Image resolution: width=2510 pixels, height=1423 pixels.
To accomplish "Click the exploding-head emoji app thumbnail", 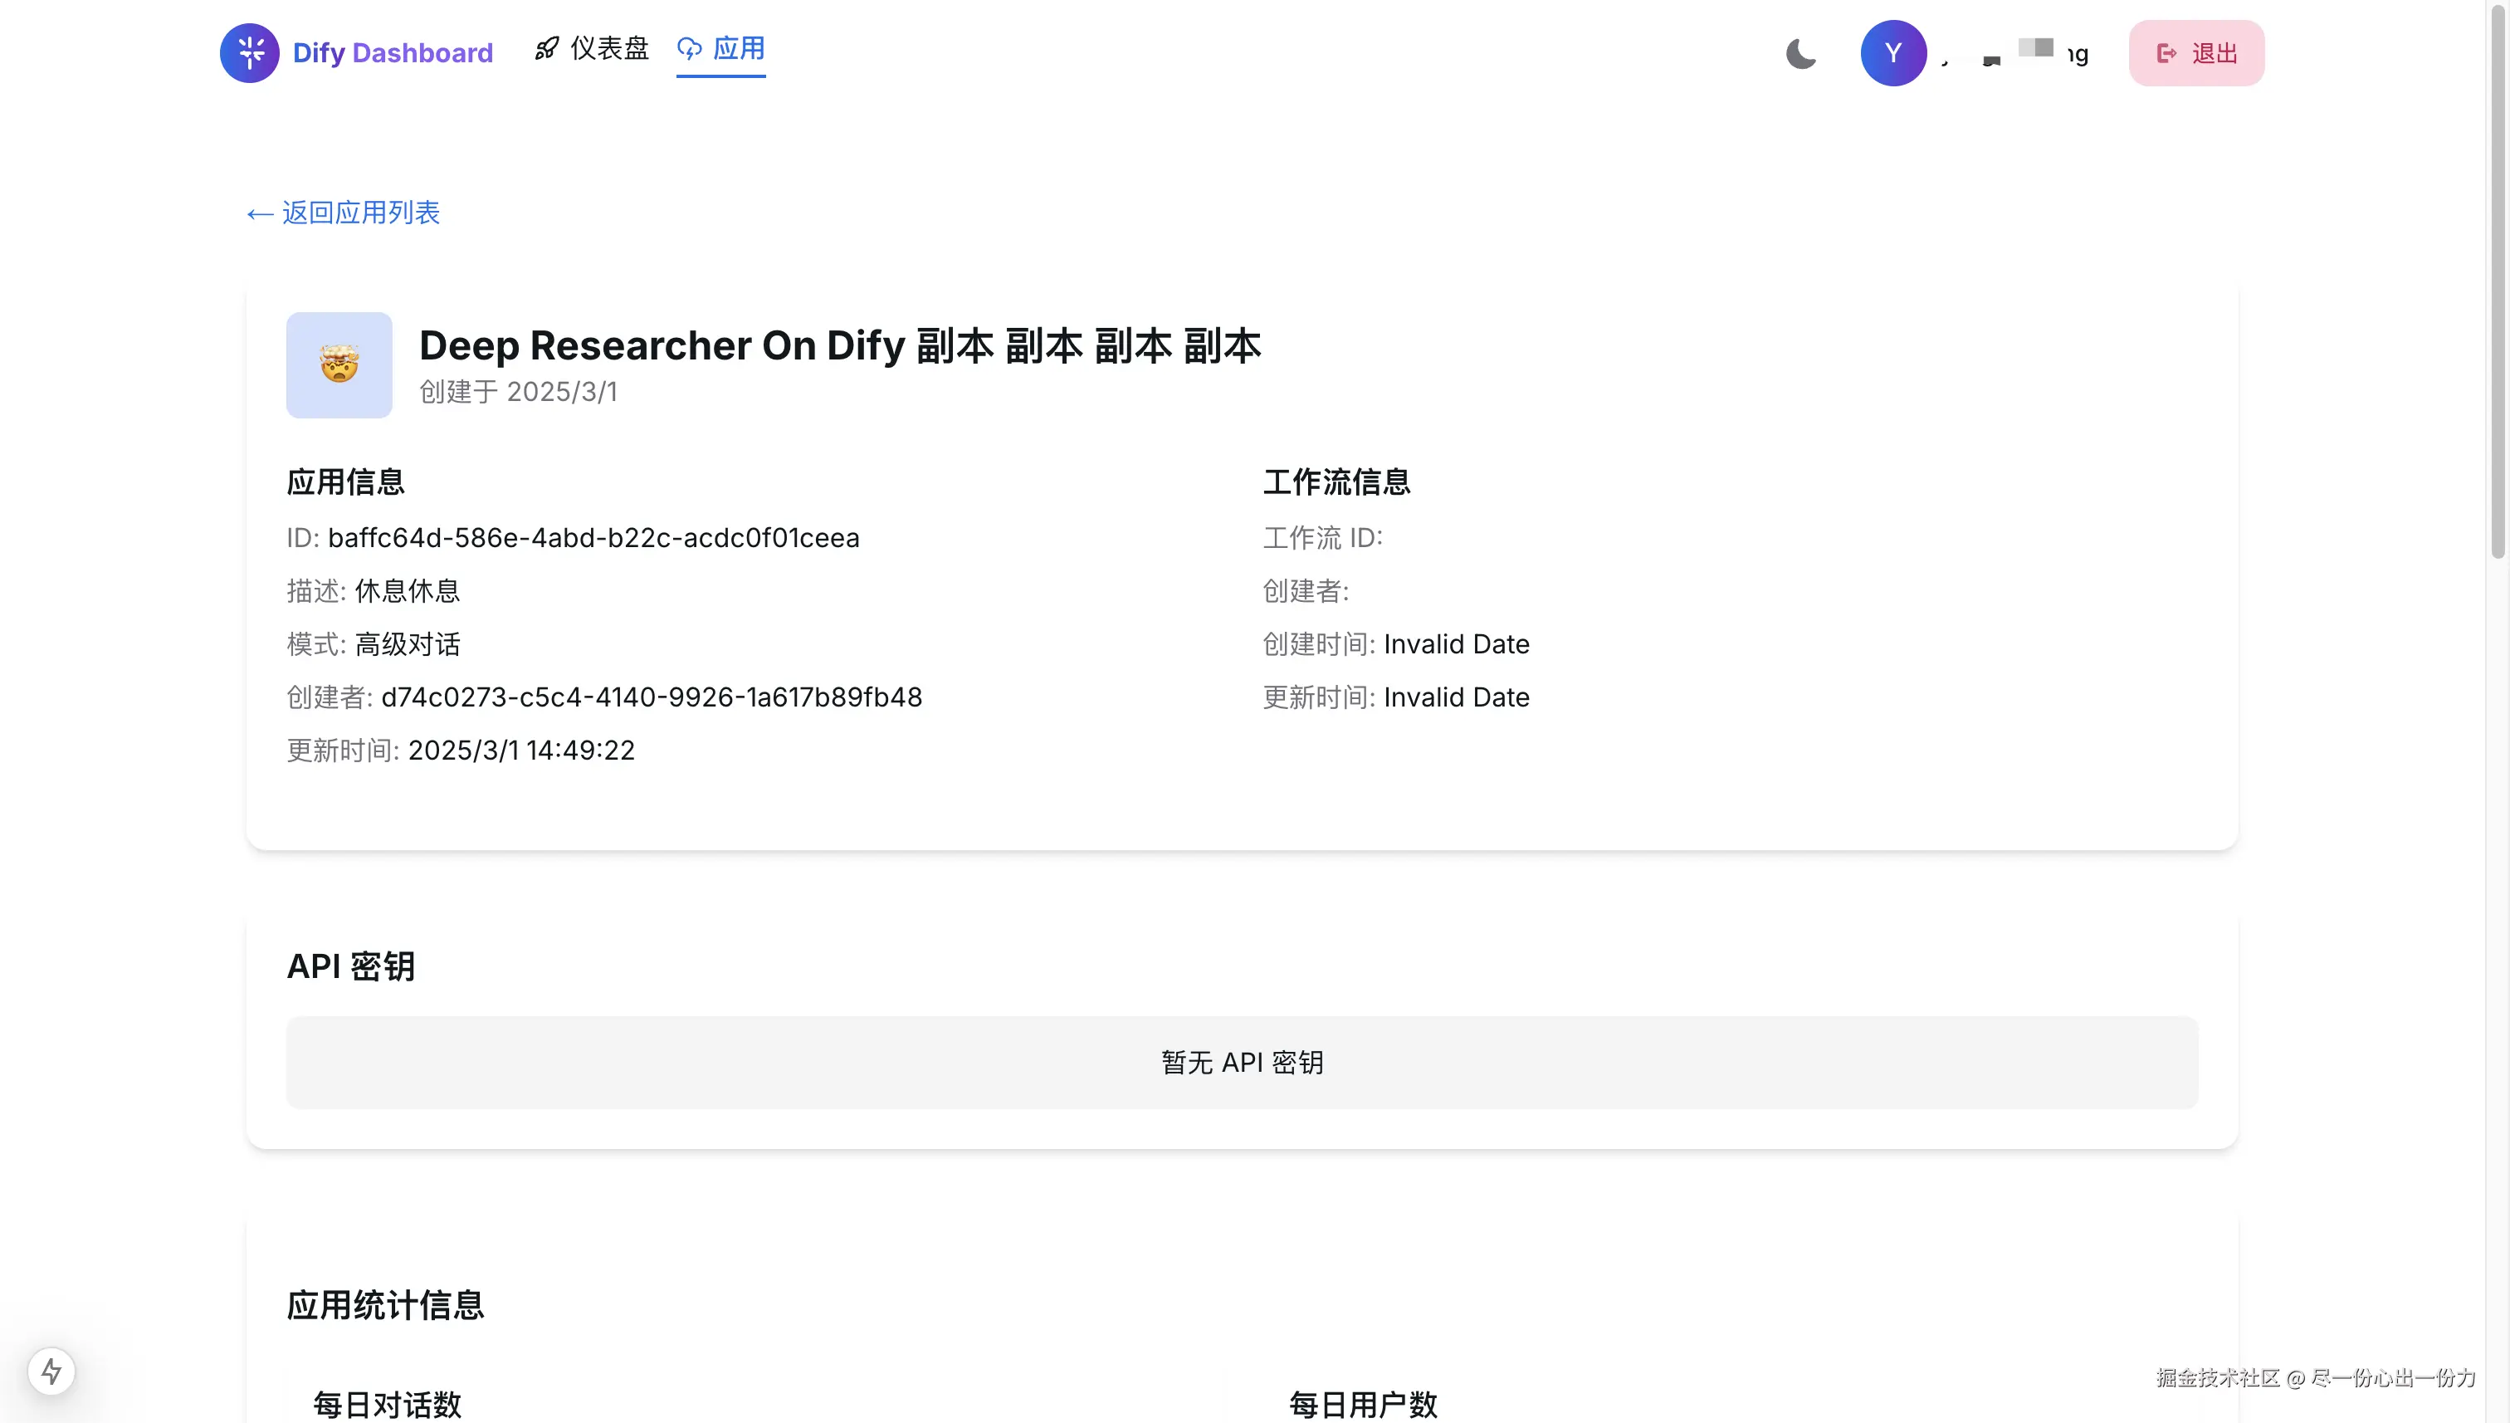I will point(339,364).
